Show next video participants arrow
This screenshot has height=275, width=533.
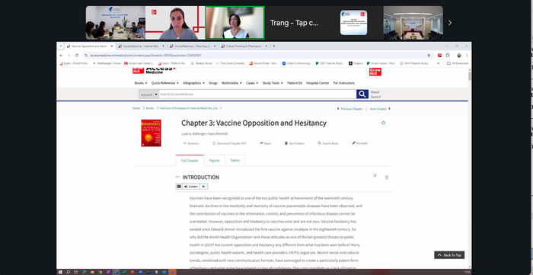pos(450,23)
